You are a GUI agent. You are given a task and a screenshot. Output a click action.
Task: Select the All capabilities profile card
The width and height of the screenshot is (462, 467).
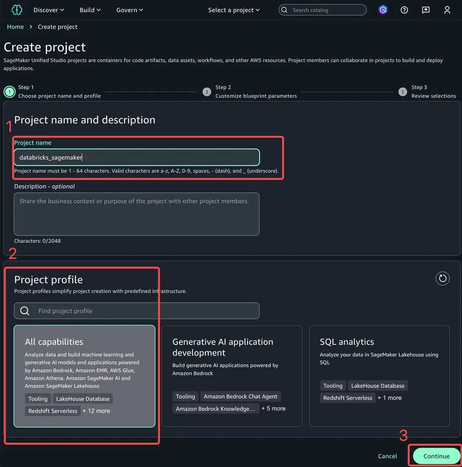click(x=85, y=376)
